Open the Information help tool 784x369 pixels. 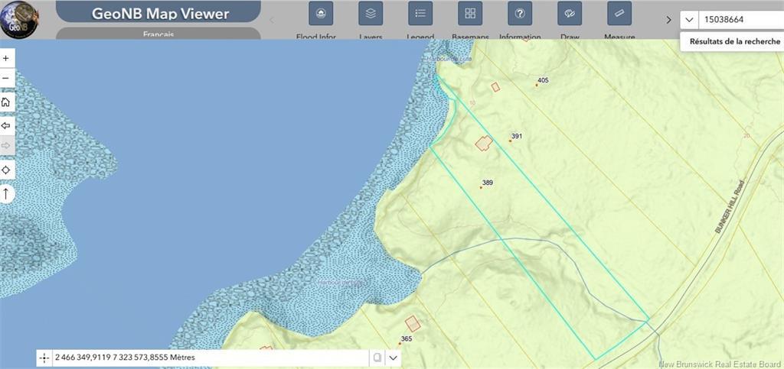coord(520,14)
